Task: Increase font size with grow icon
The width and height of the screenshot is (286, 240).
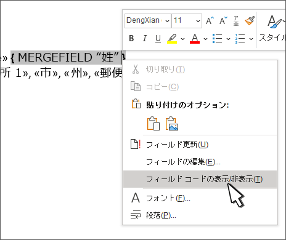Action: coord(210,21)
